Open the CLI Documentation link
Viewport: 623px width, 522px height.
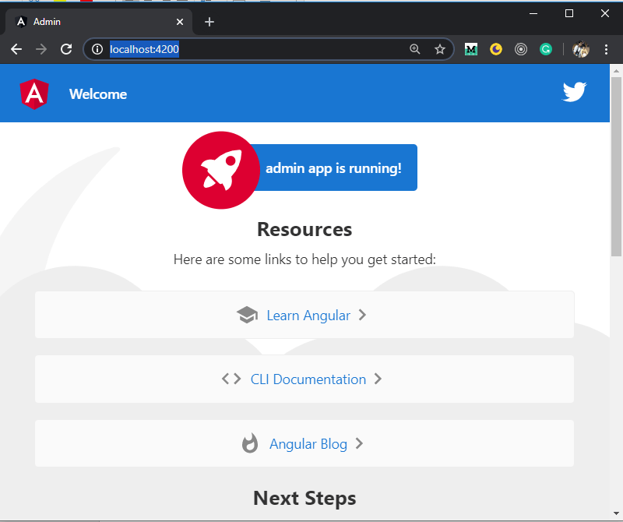point(308,379)
